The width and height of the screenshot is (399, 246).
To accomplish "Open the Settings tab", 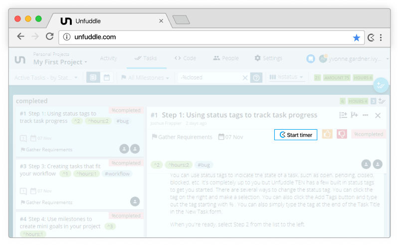I will pos(268,58).
